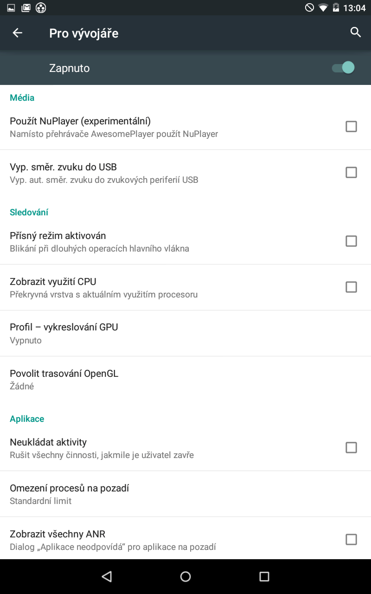Image resolution: width=371 pixels, height=594 pixels.
Task: Tick Zobrazit všechny ANR checkbox
Action: 352,540
